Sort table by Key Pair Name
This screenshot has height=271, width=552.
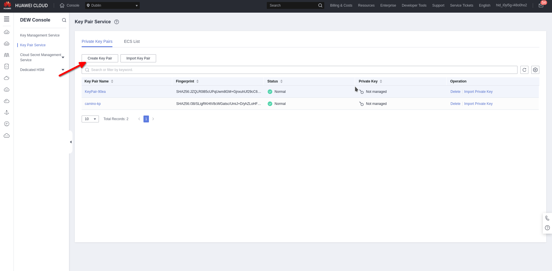point(112,81)
